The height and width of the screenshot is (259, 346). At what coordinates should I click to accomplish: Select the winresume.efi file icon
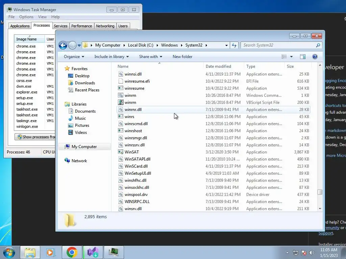click(x=121, y=81)
